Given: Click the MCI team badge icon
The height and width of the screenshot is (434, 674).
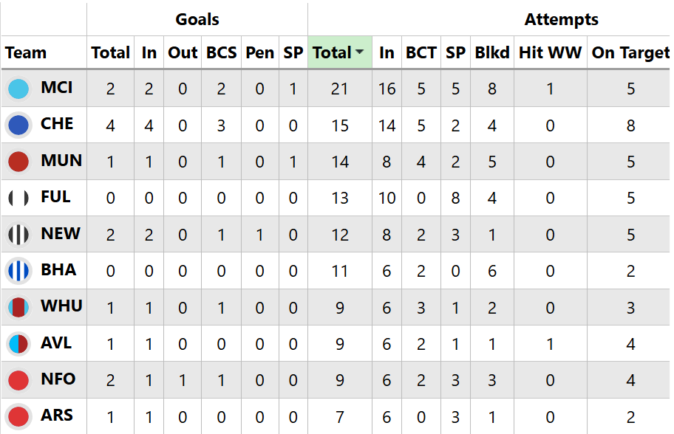Looking at the screenshot, I should click(x=18, y=89).
